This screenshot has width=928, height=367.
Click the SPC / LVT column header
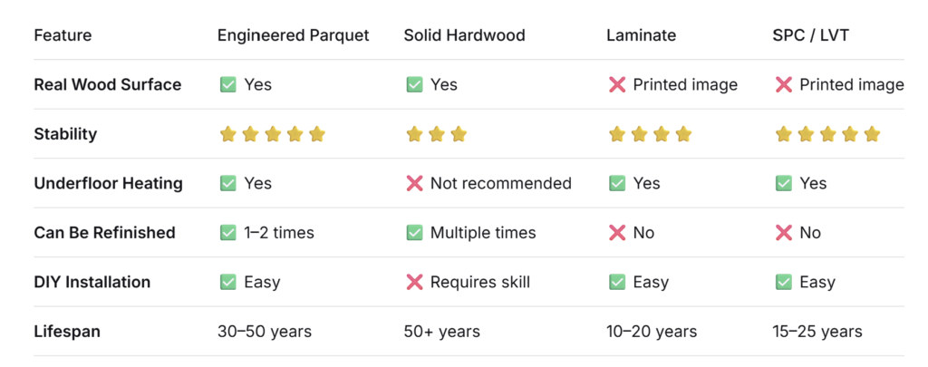(810, 35)
